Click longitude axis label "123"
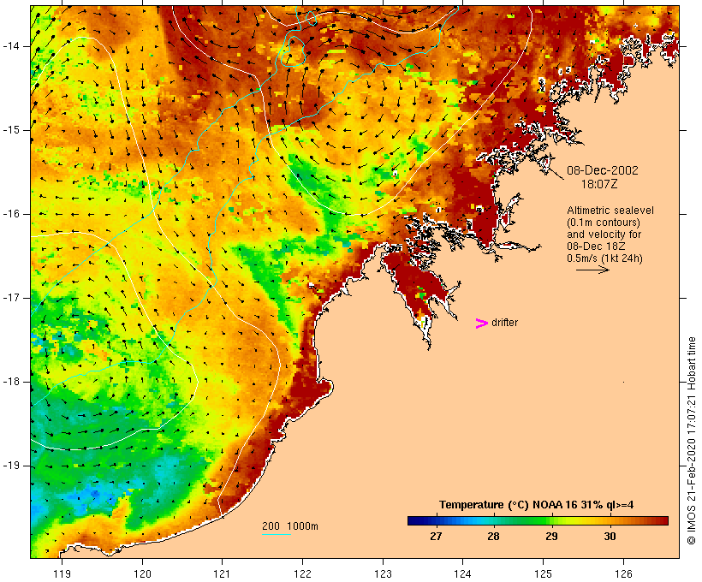Viewport: 702px width, 582px height. tap(383, 573)
